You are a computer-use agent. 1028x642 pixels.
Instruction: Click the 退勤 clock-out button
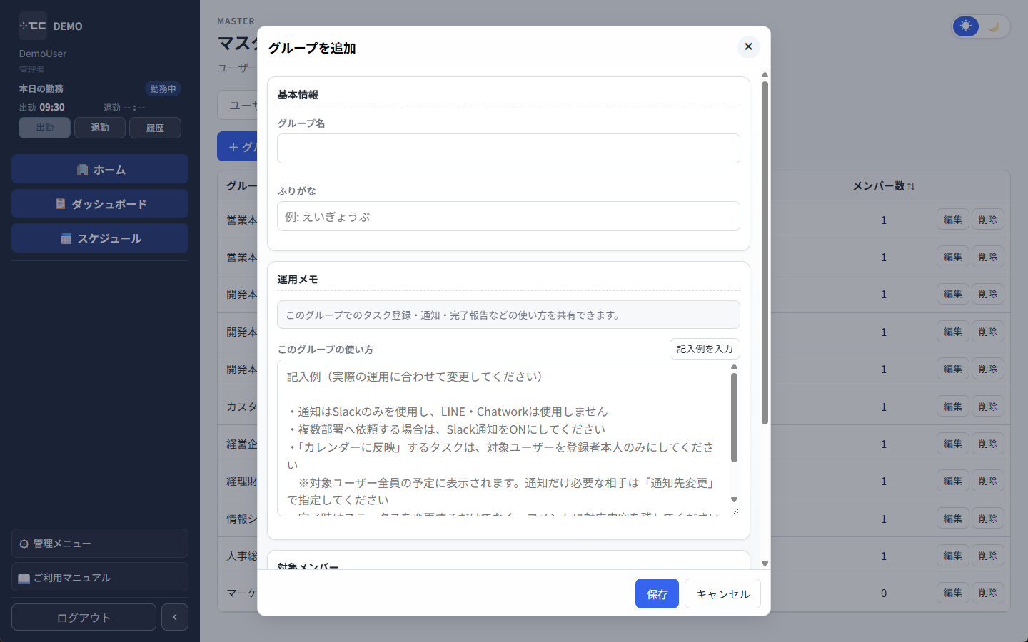[x=100, y=128]
